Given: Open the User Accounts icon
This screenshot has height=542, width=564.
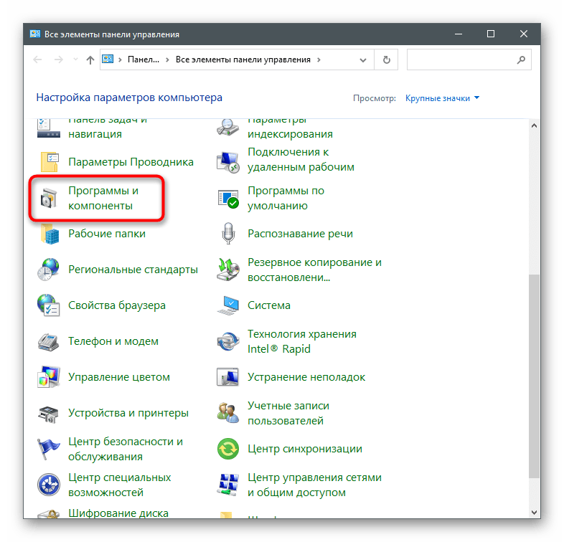Looking at the screenshot, I should [x=228, y=414].
